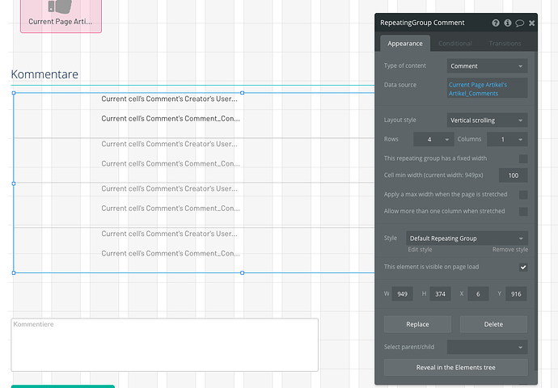Click Reveal in the Elements tree
Viewport: 558px width, 388px height.
click(x=455, y=367)
